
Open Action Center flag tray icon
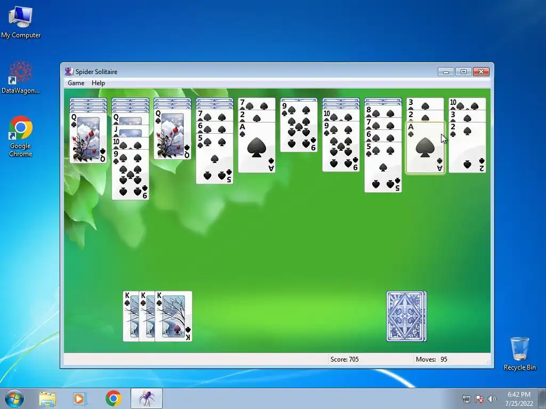479,399
